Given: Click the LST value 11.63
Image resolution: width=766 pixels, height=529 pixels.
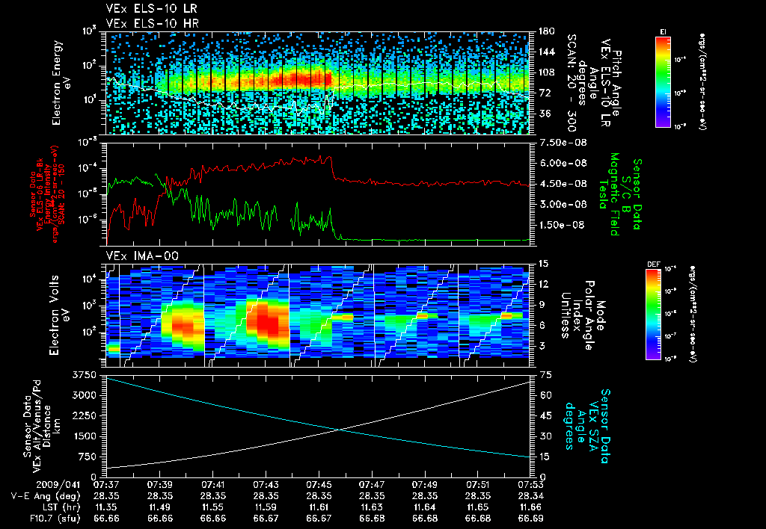Looking at the screenshot, I should 372,507.
